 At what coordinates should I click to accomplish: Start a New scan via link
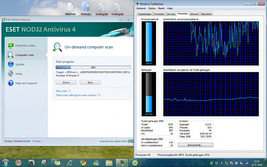click(61, 91)
